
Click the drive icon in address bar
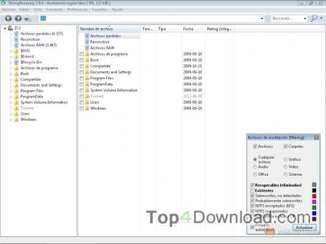[43, 18]
